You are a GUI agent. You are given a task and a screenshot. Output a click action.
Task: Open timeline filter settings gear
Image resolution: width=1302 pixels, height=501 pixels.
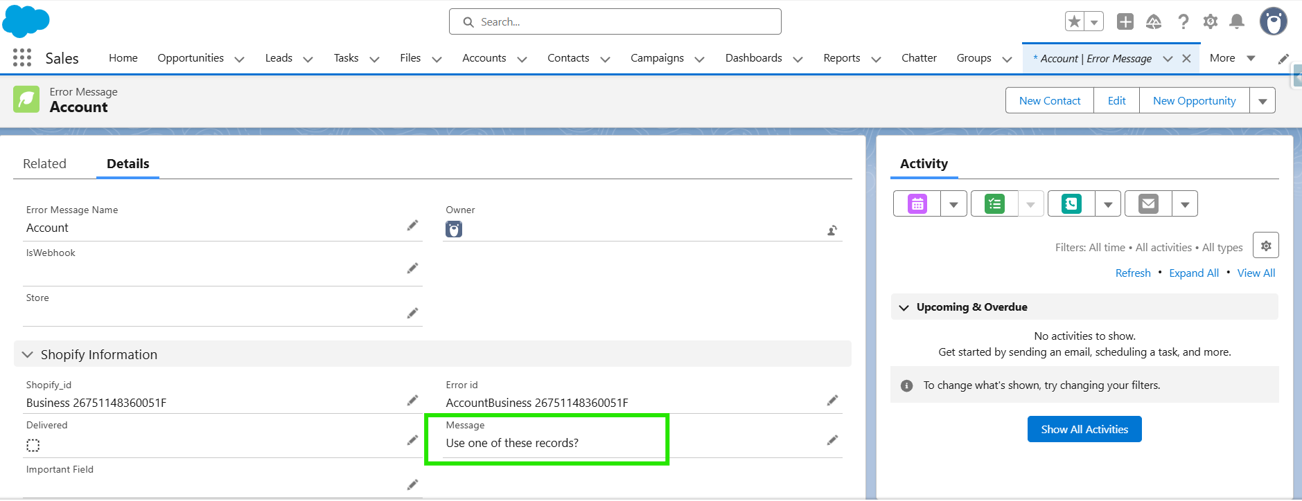pyautogui.click(x=1265, y=246)
